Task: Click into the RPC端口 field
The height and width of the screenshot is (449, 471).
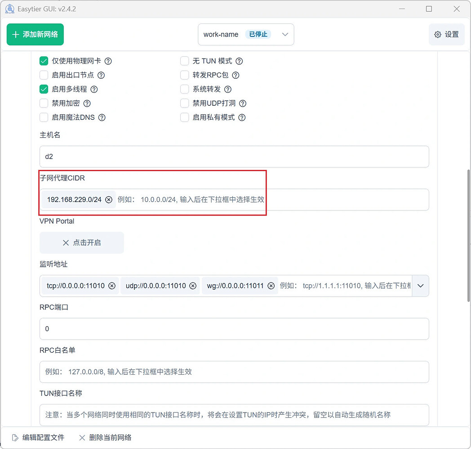Action: 234,329
